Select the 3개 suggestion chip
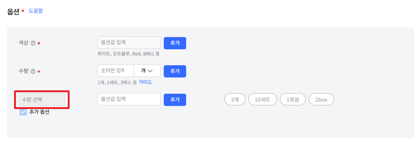Viewport: 414px width, 143px height. pos(235,100)
